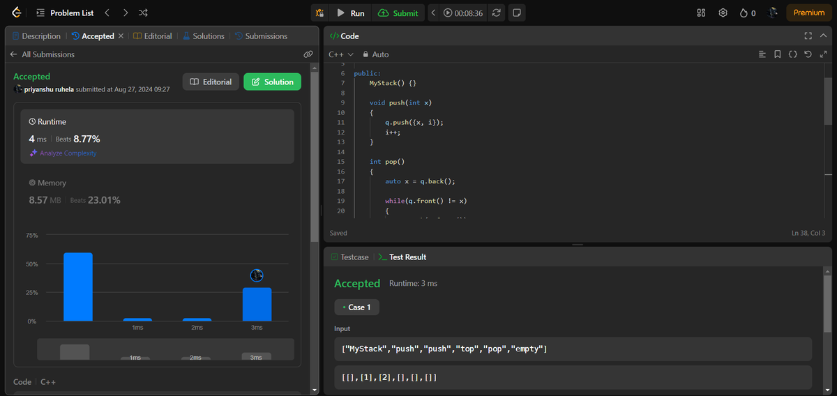Click code line 'void push(int x)'
The width and height of the screenshot is (837, 396).
[x=401, y=102]
